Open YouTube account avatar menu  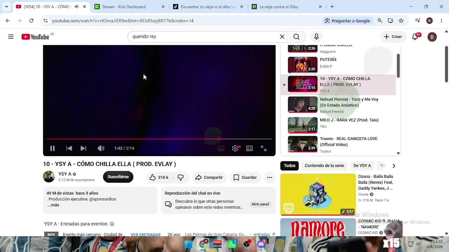432,37
